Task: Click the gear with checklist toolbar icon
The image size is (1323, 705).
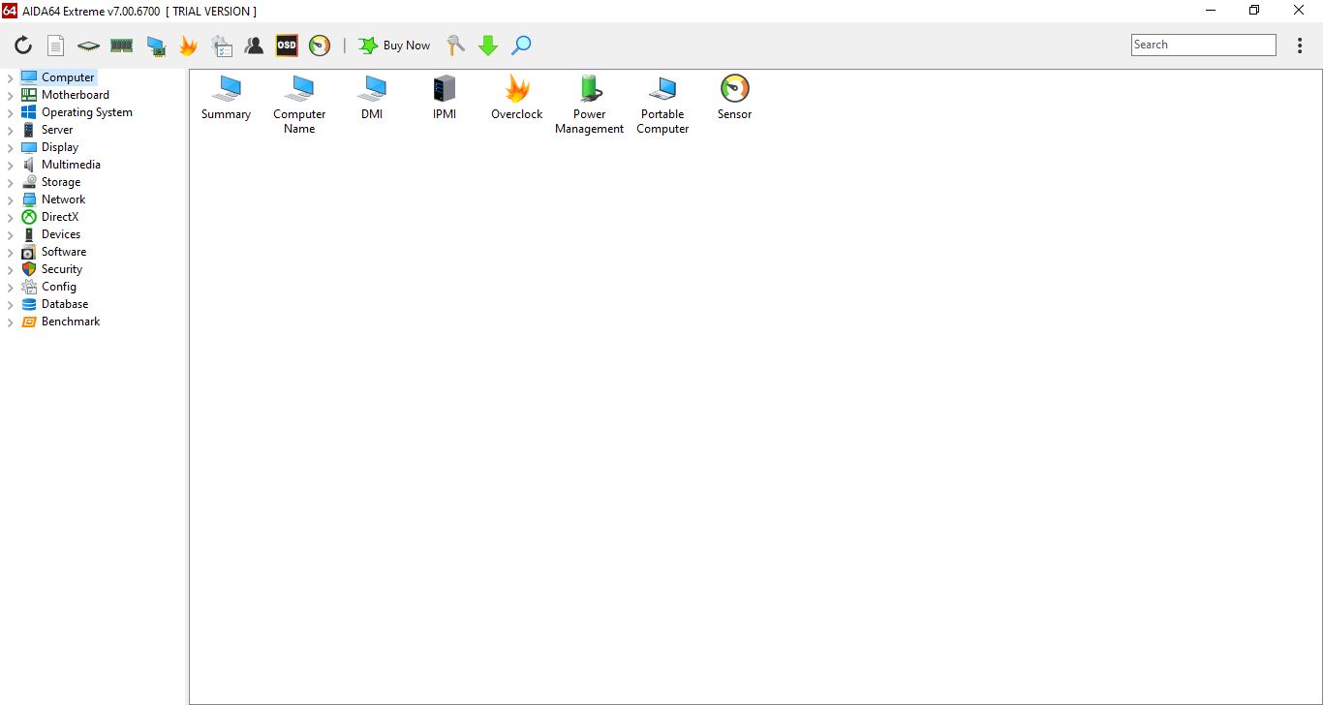Action: click(x=222, y=46)
